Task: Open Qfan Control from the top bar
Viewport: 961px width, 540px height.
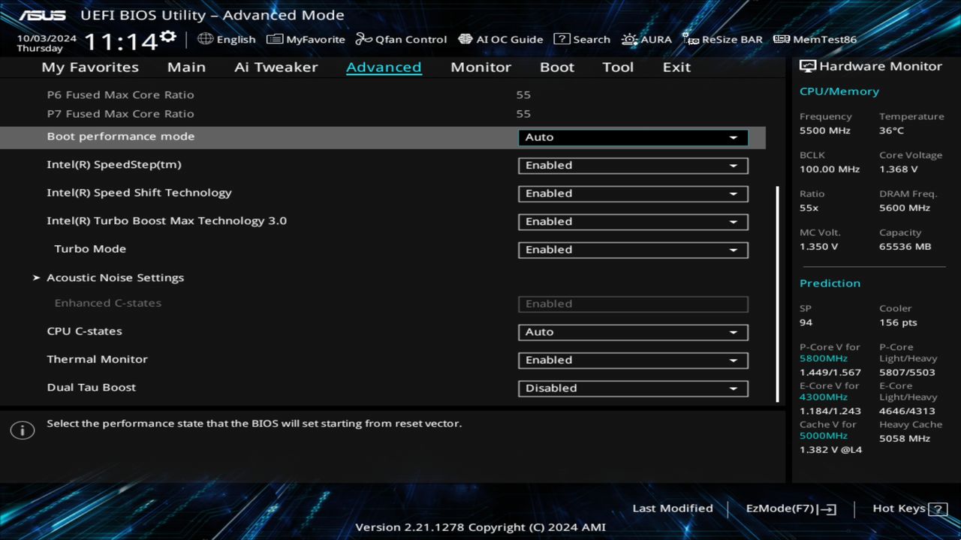Action: pyautogui.click(x=401, y=39)
